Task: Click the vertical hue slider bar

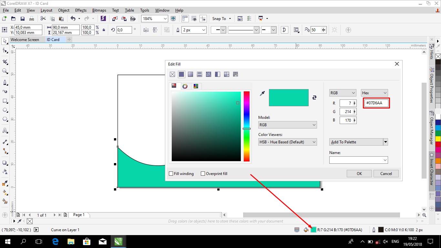Action: (x=247, y=126)
